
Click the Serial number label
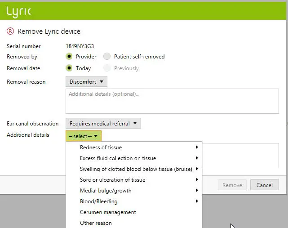(24, 46)
